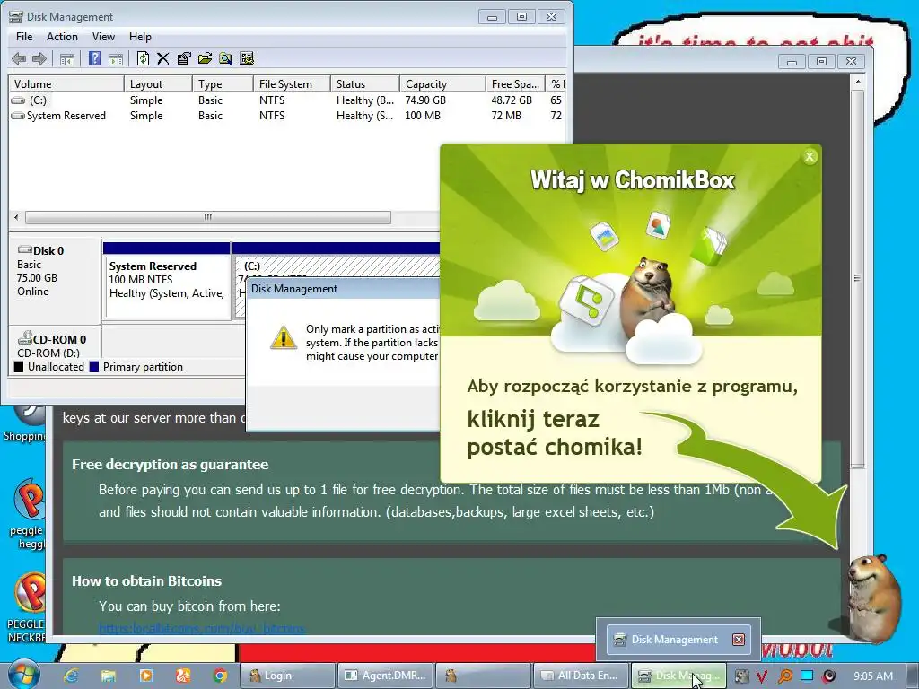
Task: Open the Properties toolbar icon
Action: [x=183, y=58]
